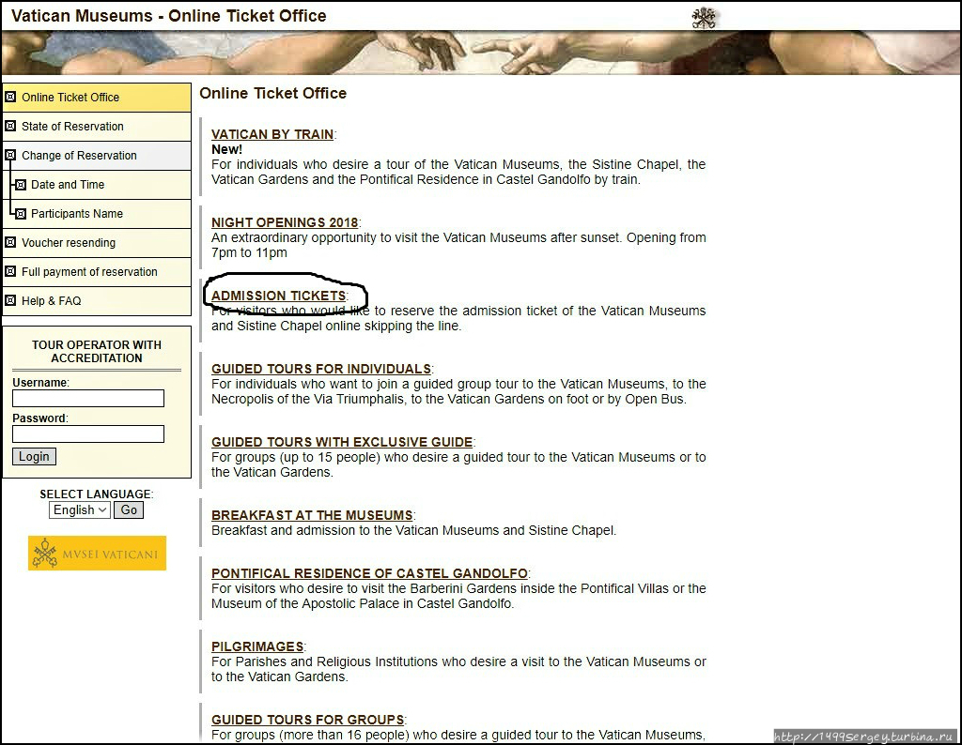962x745 pixels.
Task: Focus the Username input field
Action: 88,398
